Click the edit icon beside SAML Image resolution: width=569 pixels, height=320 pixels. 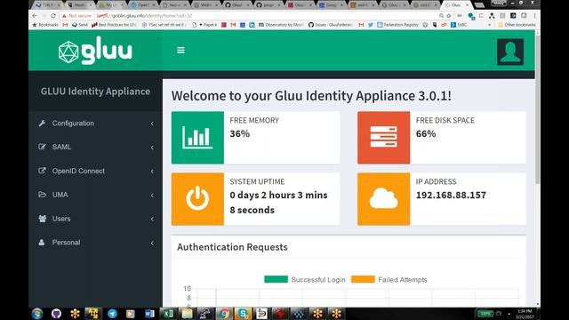(42, 147)
